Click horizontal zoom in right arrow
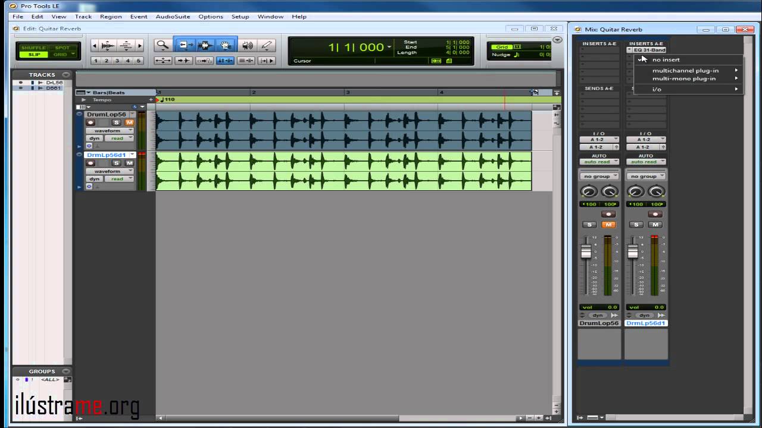Screen dimensions: 762x428 [x=140, y=45]
